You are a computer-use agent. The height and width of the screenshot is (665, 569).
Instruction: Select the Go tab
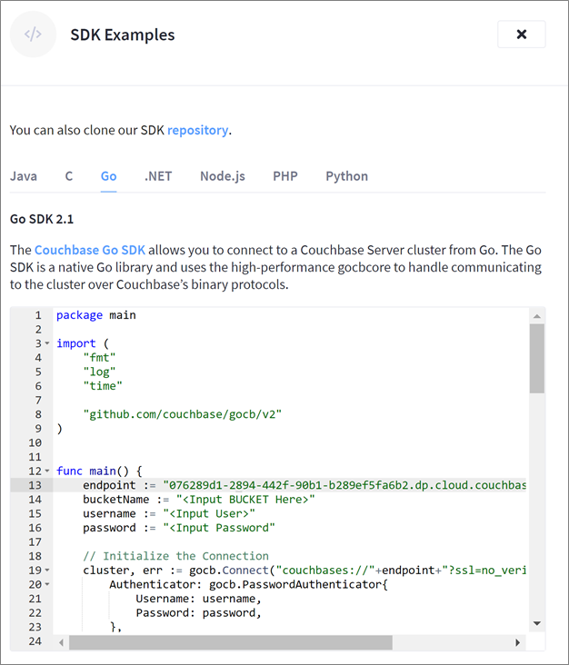click(109, 176)
